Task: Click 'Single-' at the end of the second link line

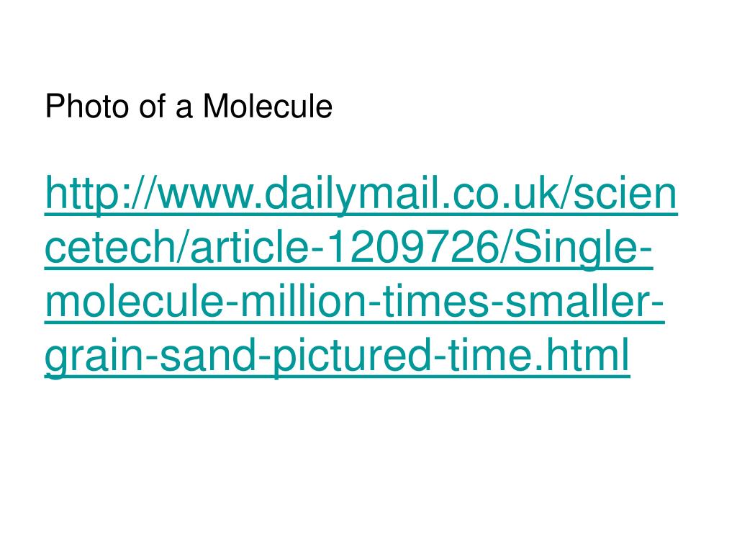Action: pyautogui.click(x=583, y=248)
